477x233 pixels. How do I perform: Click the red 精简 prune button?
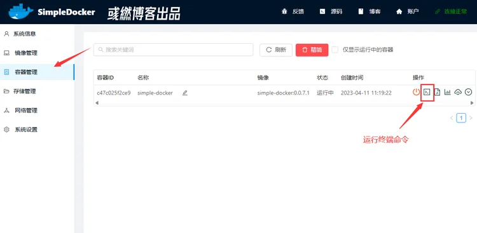click(x=312, y=50)
